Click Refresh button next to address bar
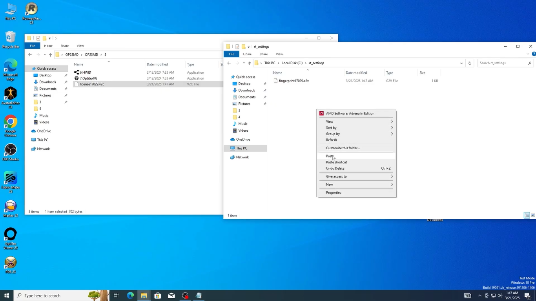This screenshot has width=536, height=301. pos(470,63)
